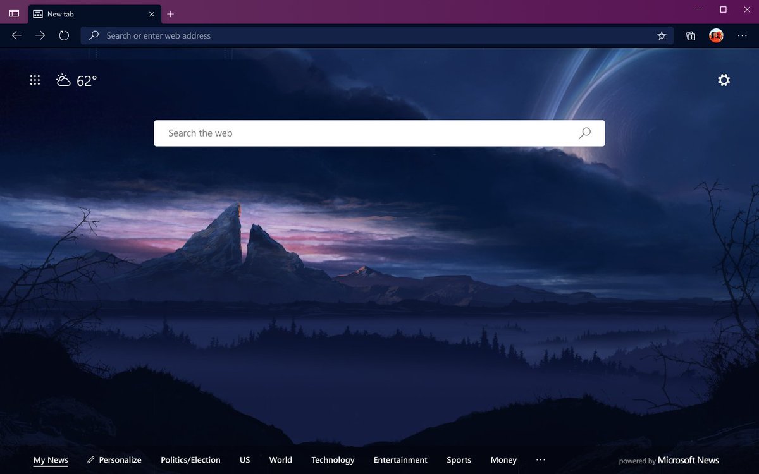Click the Microsoft News link

pyautogui.click(x=688, y=460)
